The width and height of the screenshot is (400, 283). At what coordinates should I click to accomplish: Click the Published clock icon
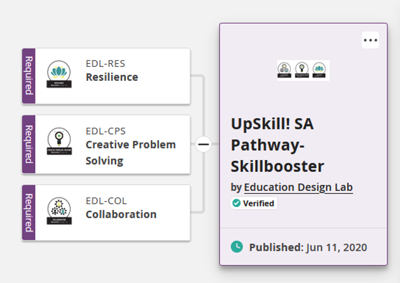[237, 247]
